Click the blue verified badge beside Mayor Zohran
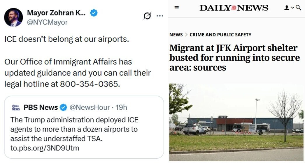 click(x=94, y=13)
